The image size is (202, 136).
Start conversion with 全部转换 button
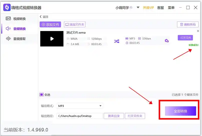point(180,111)
